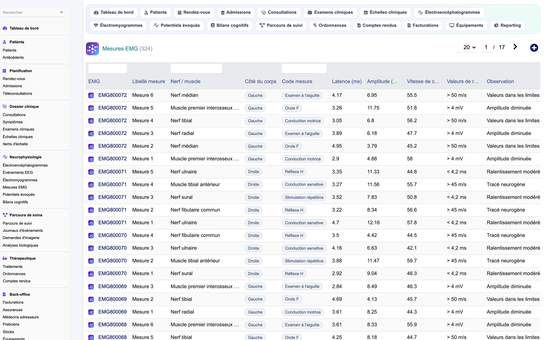
Task: Click the Mesures EMG module icon
Action: (x=92, y=49)
